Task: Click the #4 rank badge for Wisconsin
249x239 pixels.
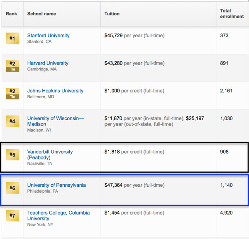Action: [x=12, y=121]
